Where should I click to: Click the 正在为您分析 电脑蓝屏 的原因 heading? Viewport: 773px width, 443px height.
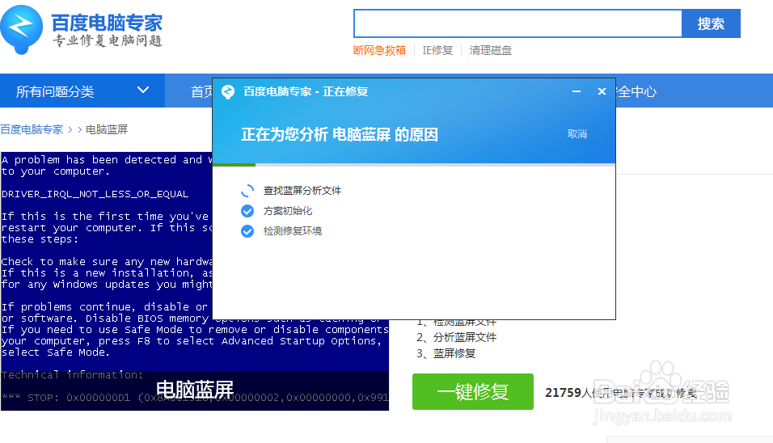click(339, 134)
